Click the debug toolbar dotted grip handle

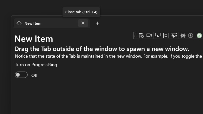pyautogui.click(x=135, y=35)
